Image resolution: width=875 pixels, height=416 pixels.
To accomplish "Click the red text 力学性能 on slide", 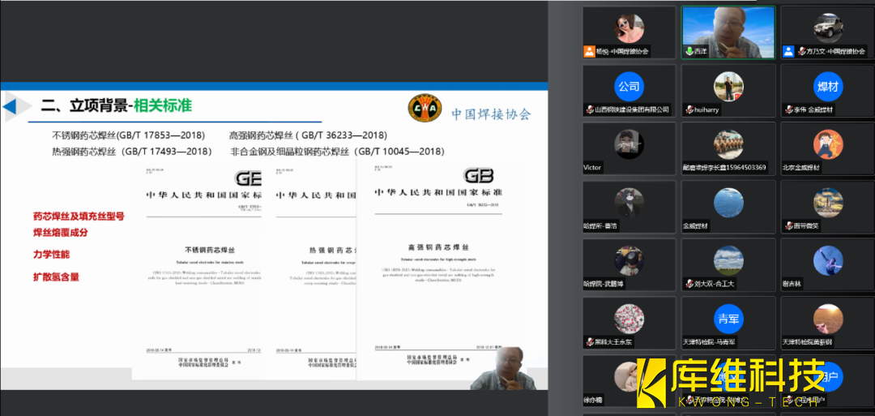I will (x=51, y=255).
